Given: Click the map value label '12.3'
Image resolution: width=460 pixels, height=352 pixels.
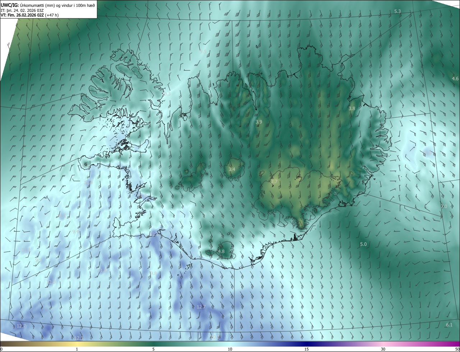Looking at the screenshot, I should tap(78, 338).
